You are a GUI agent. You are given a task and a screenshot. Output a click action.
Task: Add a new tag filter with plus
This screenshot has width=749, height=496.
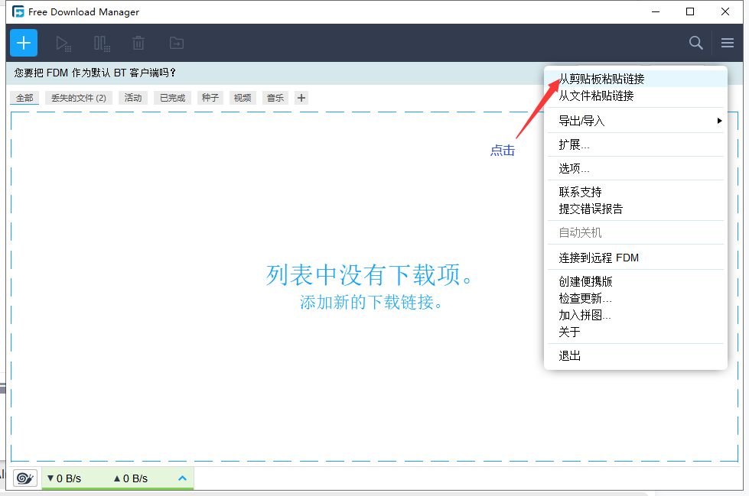(x=301, y=98)
